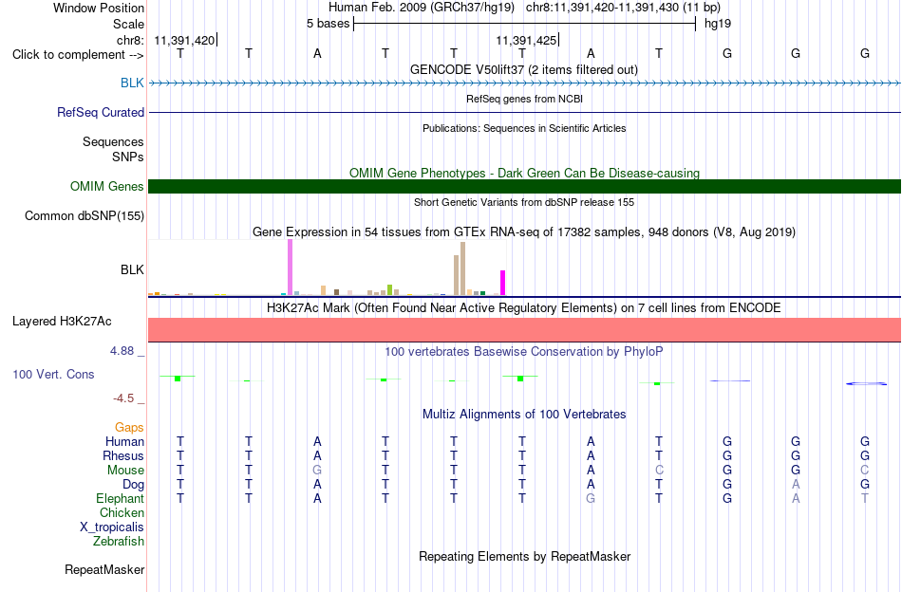Click the tall violet GTEx expression bar
Screen dimensions: 902x592
pyautogui.click(x=290, y=268)
